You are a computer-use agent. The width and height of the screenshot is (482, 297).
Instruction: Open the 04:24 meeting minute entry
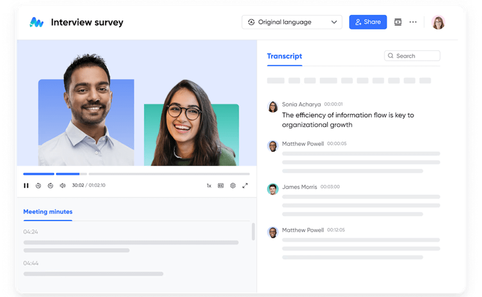(x=31, y=232)
